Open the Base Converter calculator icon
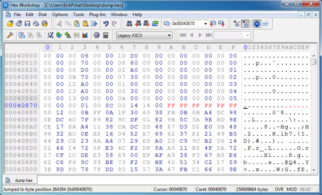 pos(105,35)
